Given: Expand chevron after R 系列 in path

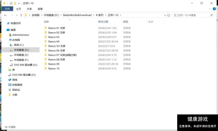Looking at the screenshot, I should coord(105,15).
